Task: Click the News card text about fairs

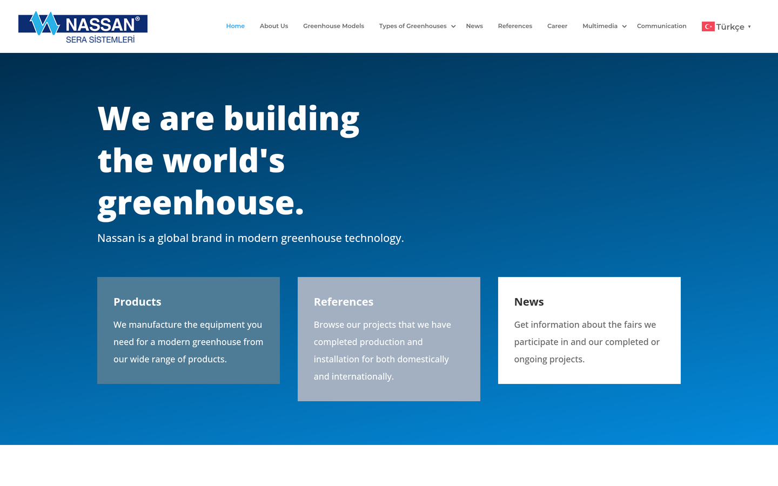Action: click(587, 342)
